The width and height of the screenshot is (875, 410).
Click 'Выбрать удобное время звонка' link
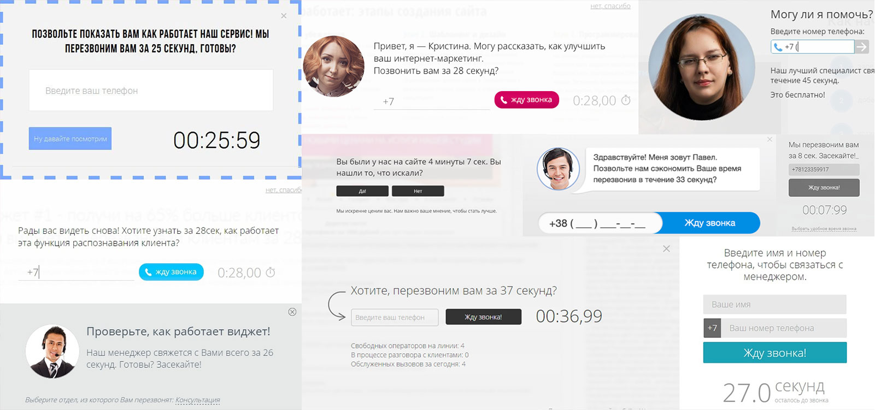[824, 229]
